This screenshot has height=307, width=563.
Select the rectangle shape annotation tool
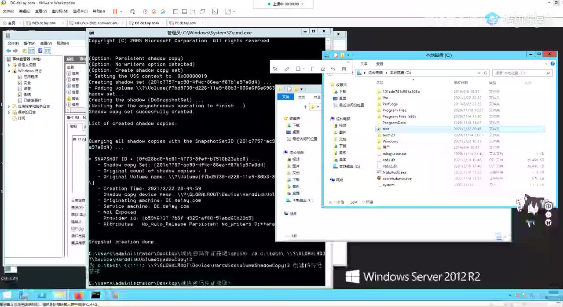pos(298,69)
